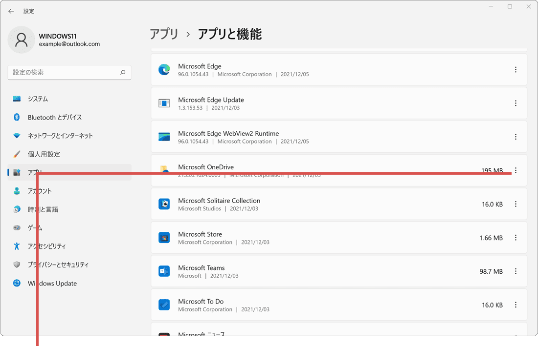This screenshot has height=346, width=538.
Task: Focus the settings search field
Action: pos(69,72)
